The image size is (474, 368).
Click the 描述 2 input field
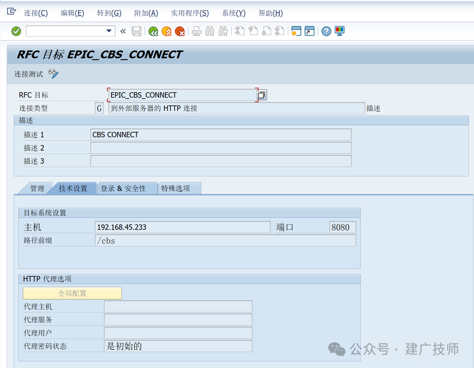221,148
